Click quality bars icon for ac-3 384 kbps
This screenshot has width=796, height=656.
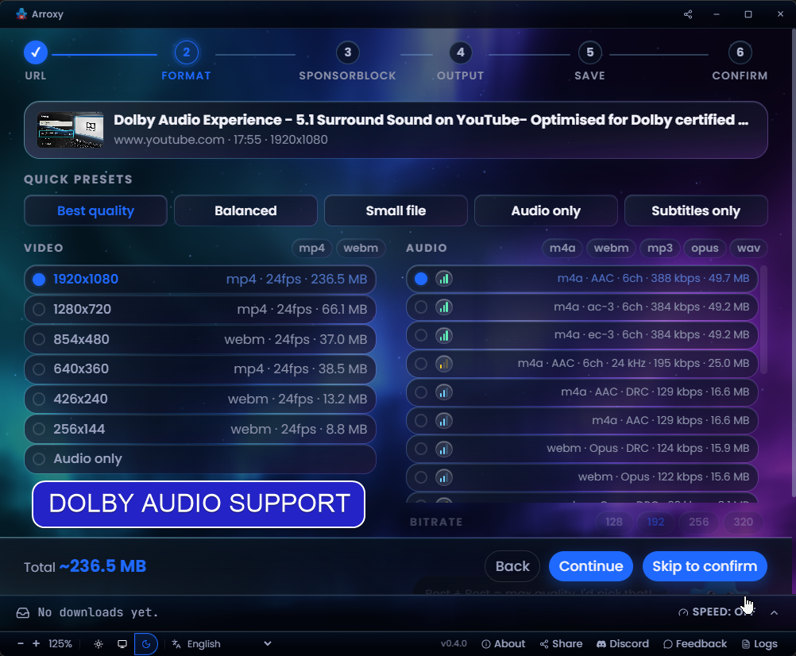point(444,307)
